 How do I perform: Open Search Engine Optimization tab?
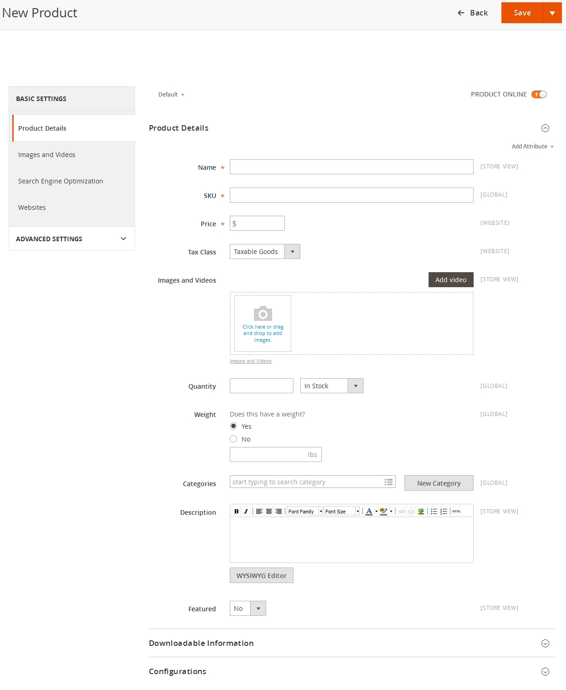tap(61, 181)
